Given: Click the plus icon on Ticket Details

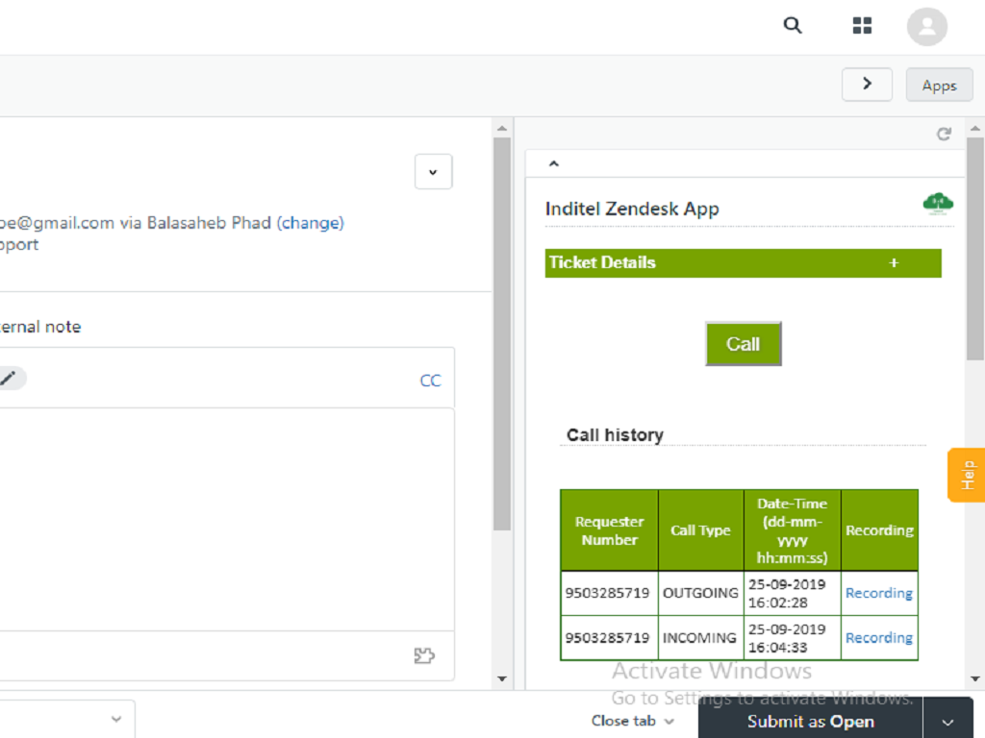Looking at the screenshot, I should [x=894, y=262].
